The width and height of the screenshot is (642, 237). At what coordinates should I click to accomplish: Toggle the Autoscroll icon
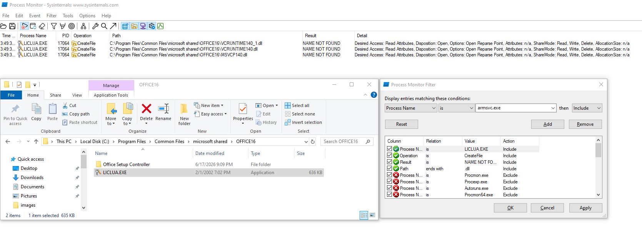(33, 26)
